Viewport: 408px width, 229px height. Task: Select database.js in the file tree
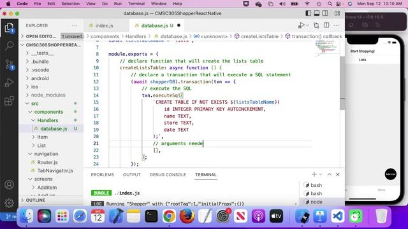click(x=54, y=128)
